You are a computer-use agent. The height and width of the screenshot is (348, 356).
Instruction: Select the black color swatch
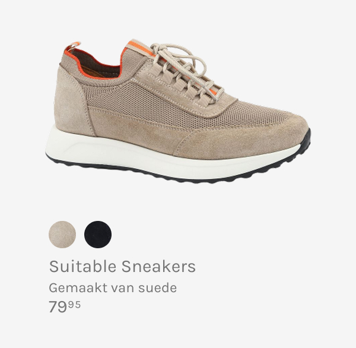tap(98, 235)
